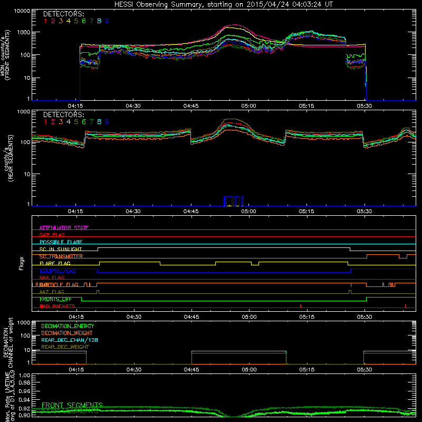This screenshot has height=422, width=422.
Task: Click the SC_TRANSMITTER flag label
Action: point(61,256)
